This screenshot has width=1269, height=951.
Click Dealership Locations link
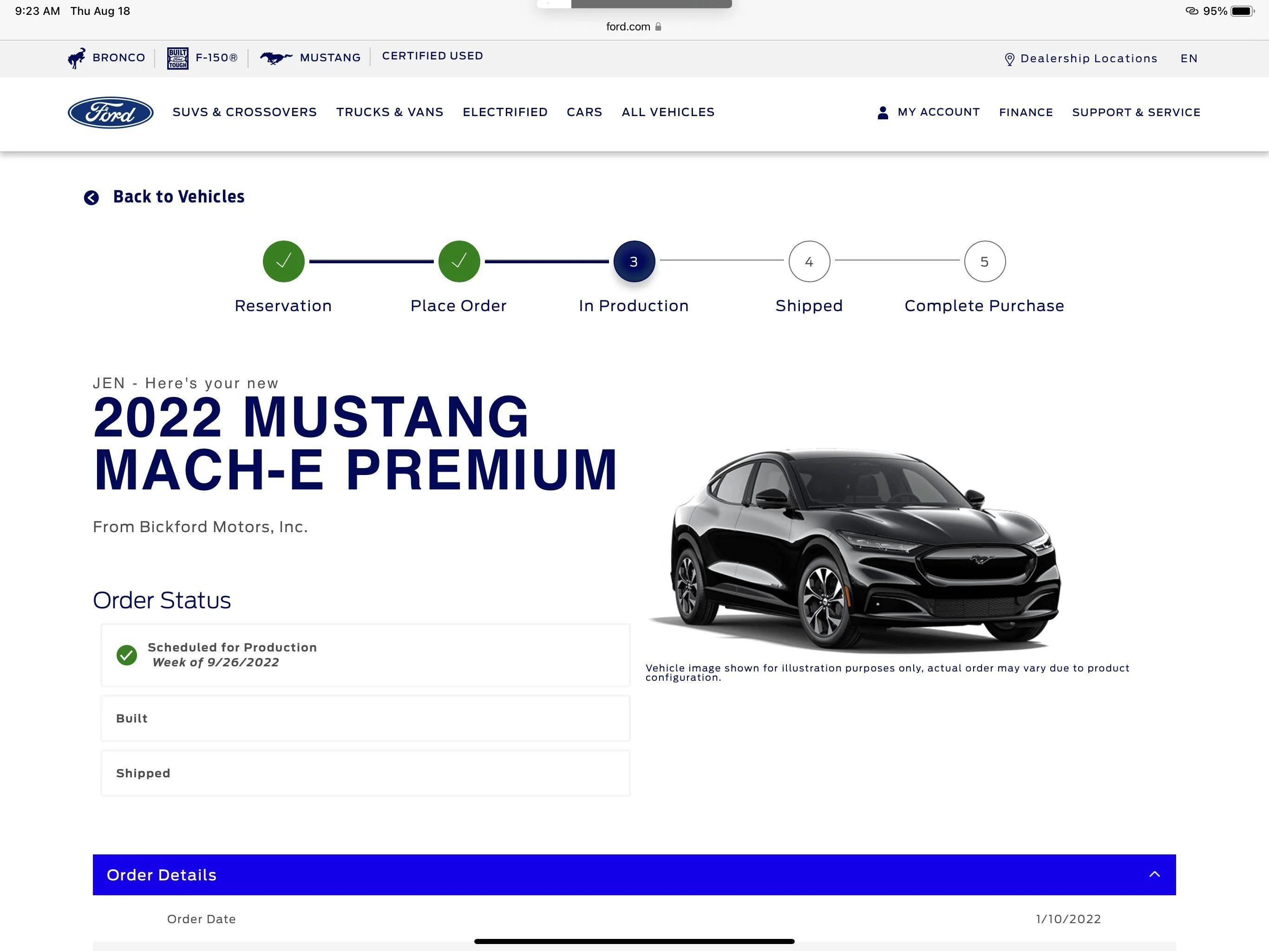point(1088,59)
